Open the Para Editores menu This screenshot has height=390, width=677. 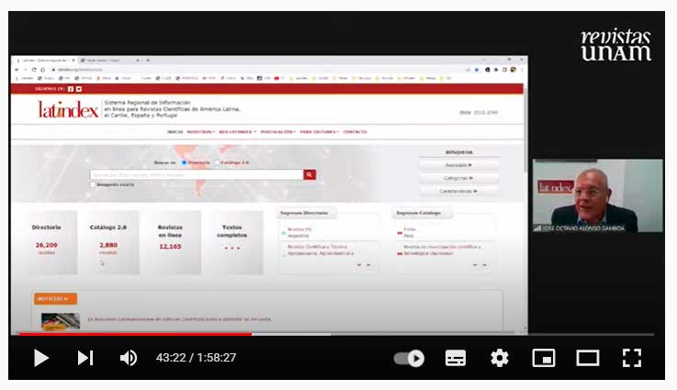tap(320, 132)
